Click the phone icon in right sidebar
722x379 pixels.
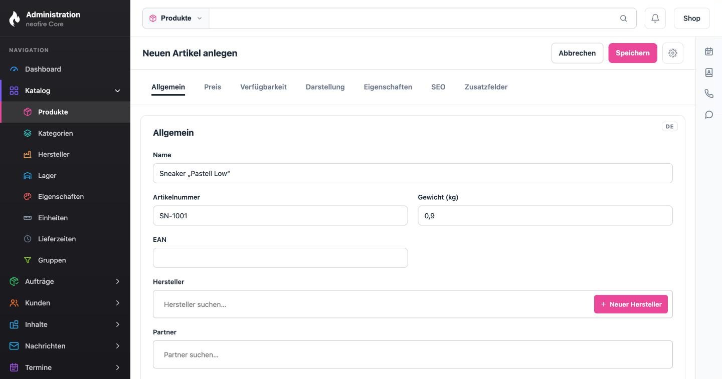point(709,94)
